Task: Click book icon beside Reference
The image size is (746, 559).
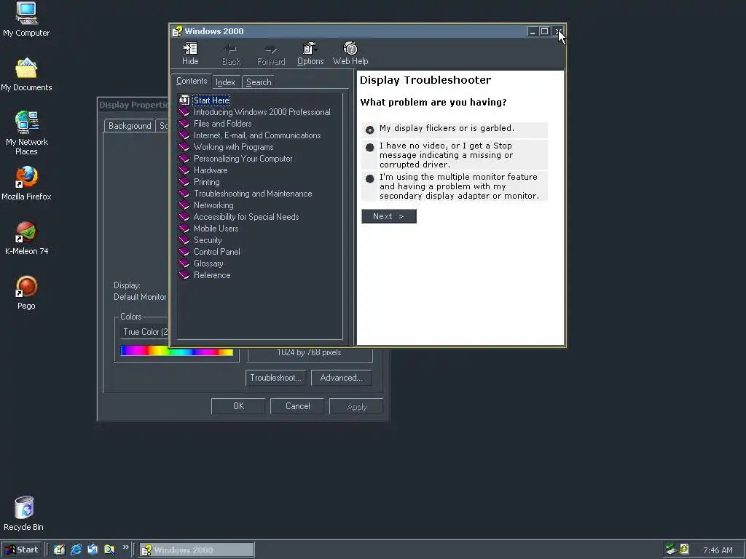Action: click(184, 275)
